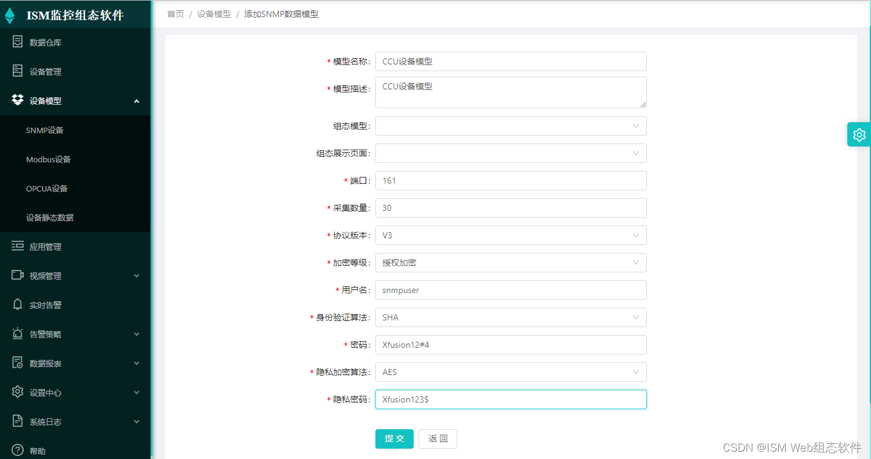The image size is (871, 459).
Task: Open the 隐私加密算法 AES dropdown
Action: coord(511,372)
